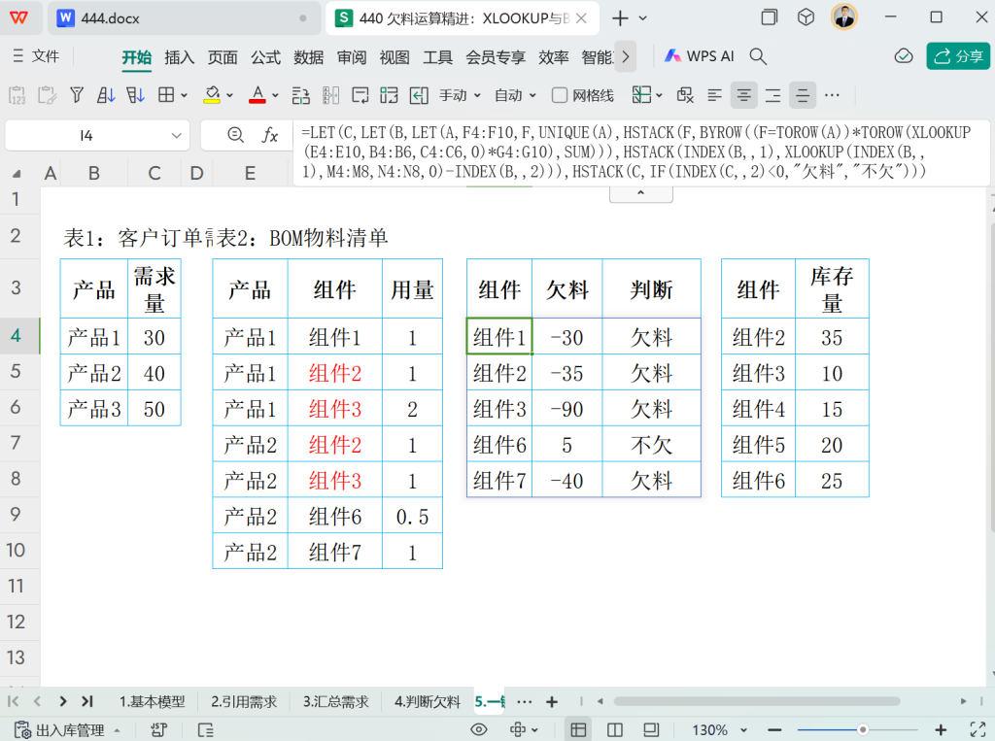Image resolution: width=995 pixels, height=741 pixels.
Task: Switch to the 公式 ribbon tab
Action: [265, 57]
